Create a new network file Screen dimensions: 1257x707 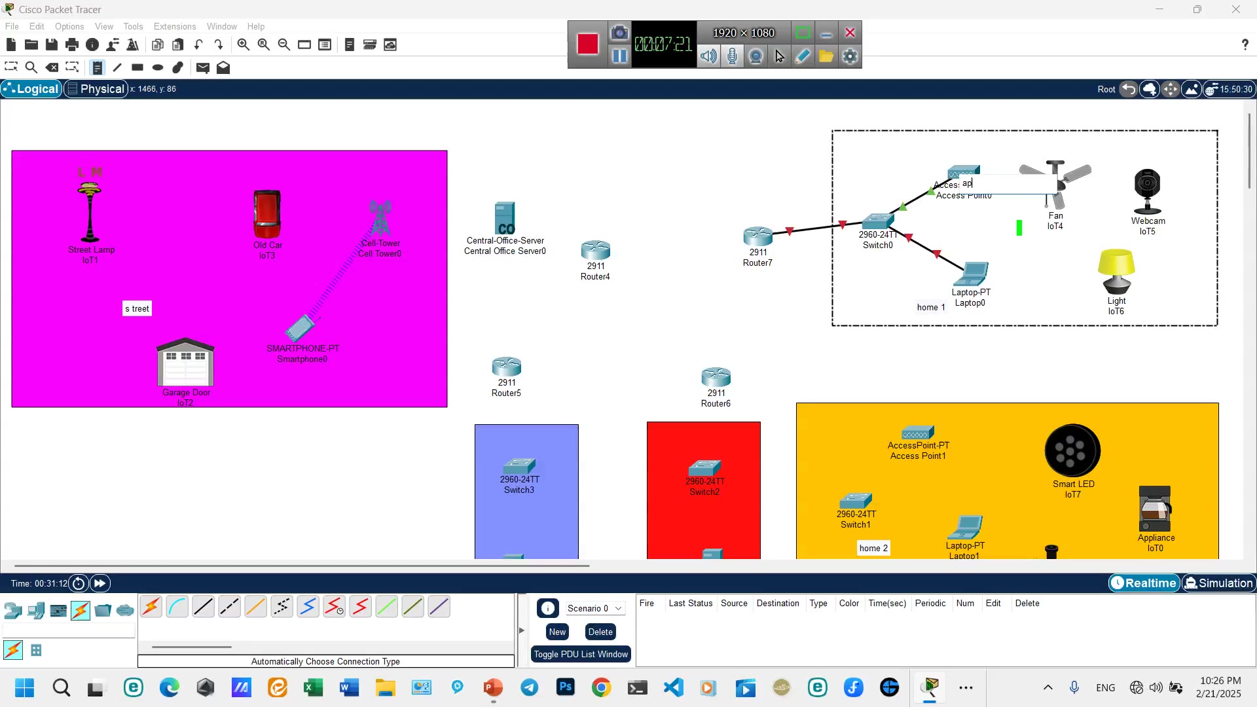[10, 45]
